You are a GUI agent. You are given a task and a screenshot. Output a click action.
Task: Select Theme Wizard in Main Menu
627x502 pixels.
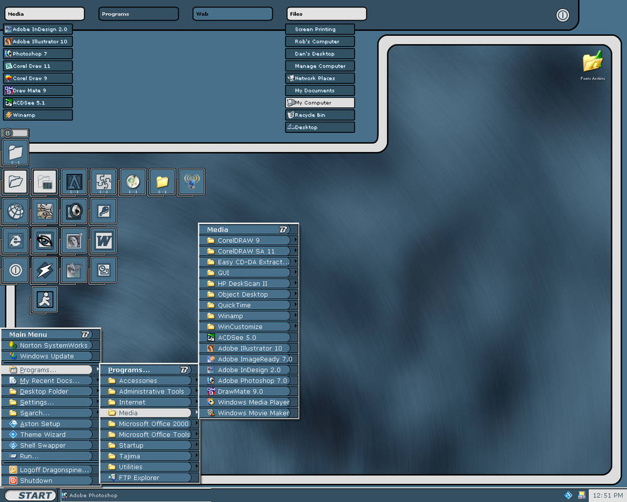51,434
